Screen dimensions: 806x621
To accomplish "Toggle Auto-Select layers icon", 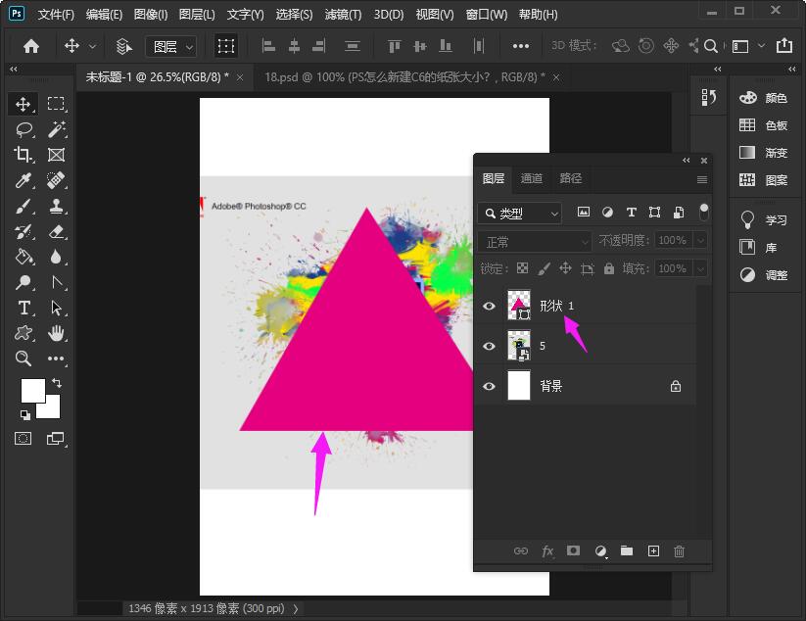I will pos(123,46).
